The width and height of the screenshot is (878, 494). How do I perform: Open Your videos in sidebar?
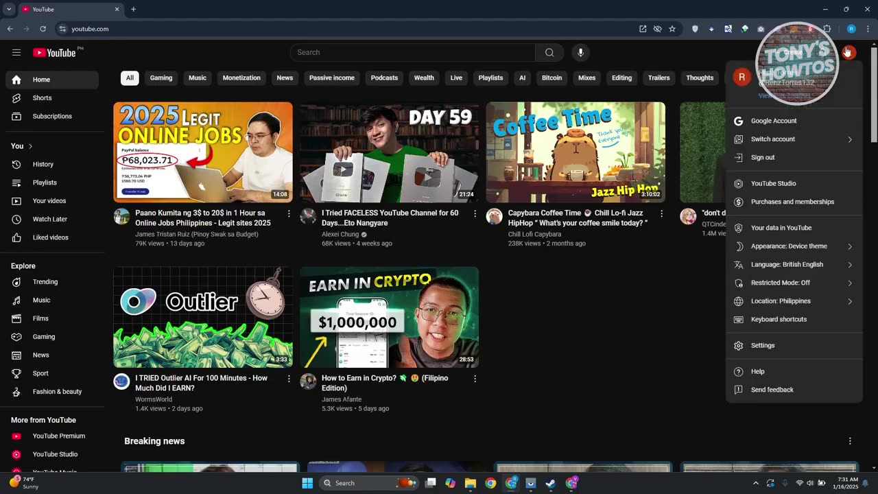[52, 201]
